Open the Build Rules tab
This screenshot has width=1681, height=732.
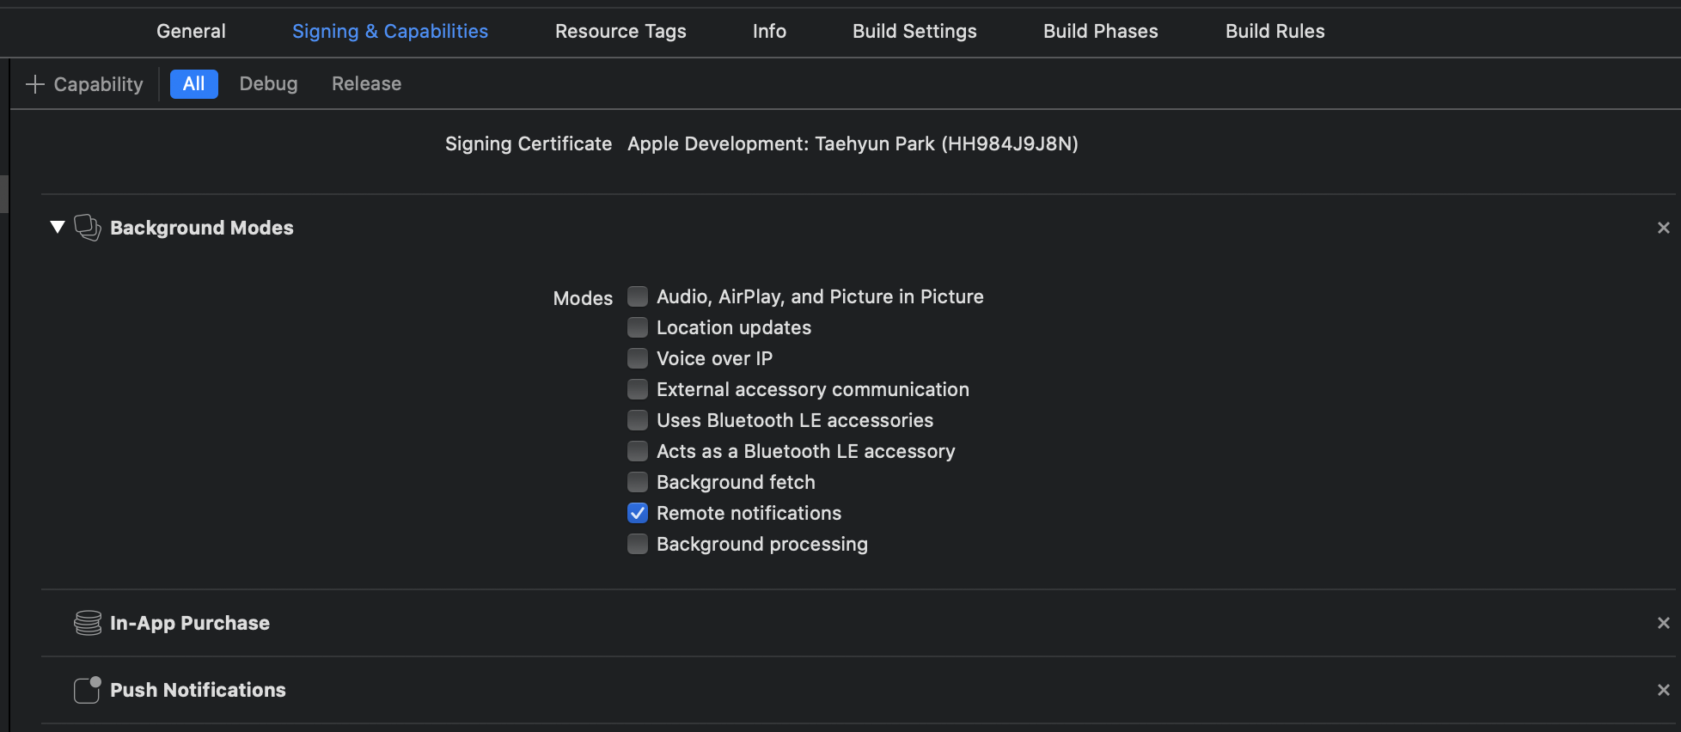click(x=1275, y=32)
